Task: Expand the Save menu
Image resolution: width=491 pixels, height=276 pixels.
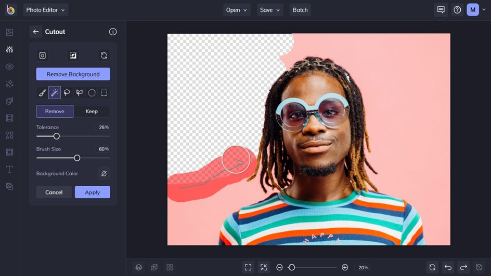Action: (270, 10)
